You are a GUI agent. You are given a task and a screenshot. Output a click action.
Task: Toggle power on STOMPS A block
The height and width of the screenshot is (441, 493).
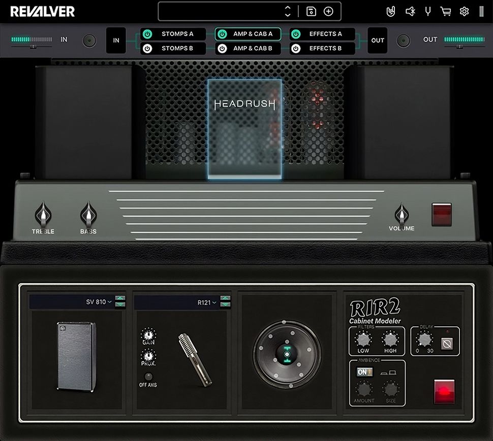tap(147, 34)
